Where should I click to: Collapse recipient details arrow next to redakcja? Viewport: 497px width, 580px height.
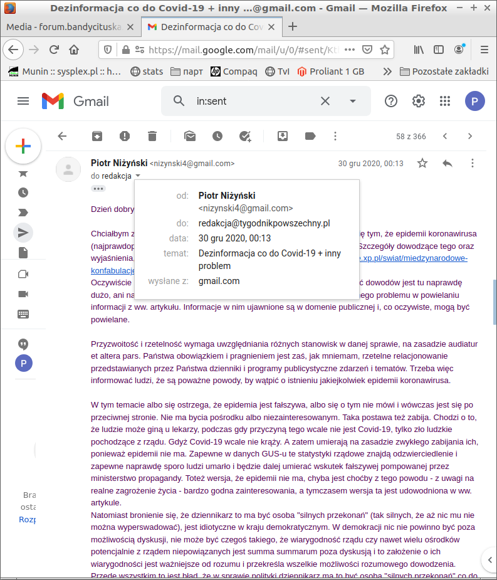(x=137, y=176)
